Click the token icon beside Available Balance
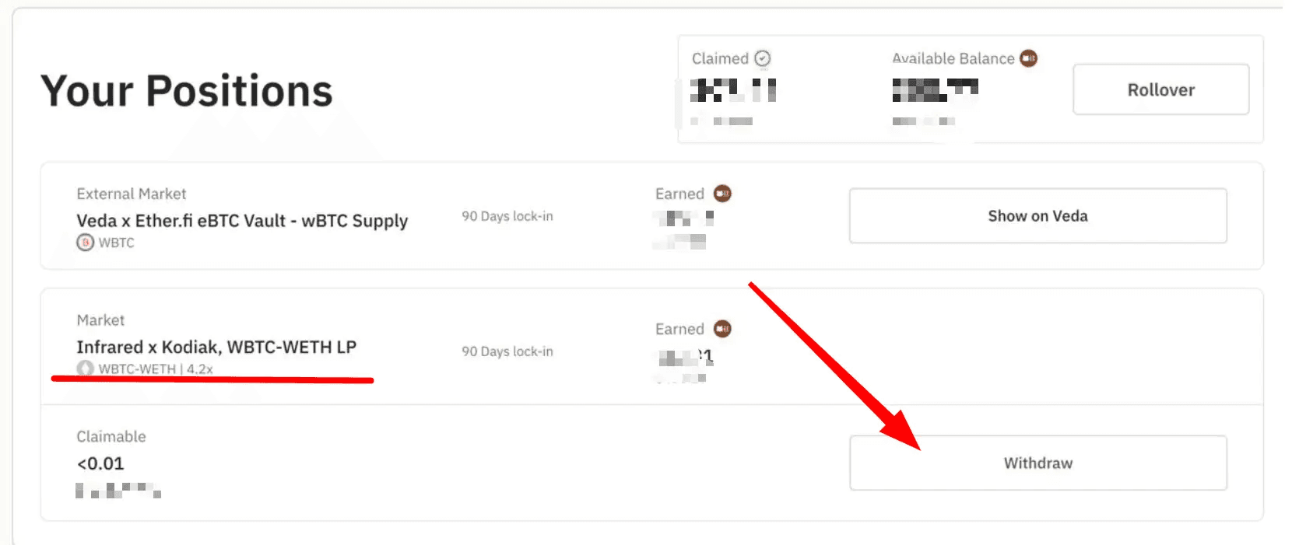The width and height of the screenshot is (1306, 545). click(x=1029, y=58)
